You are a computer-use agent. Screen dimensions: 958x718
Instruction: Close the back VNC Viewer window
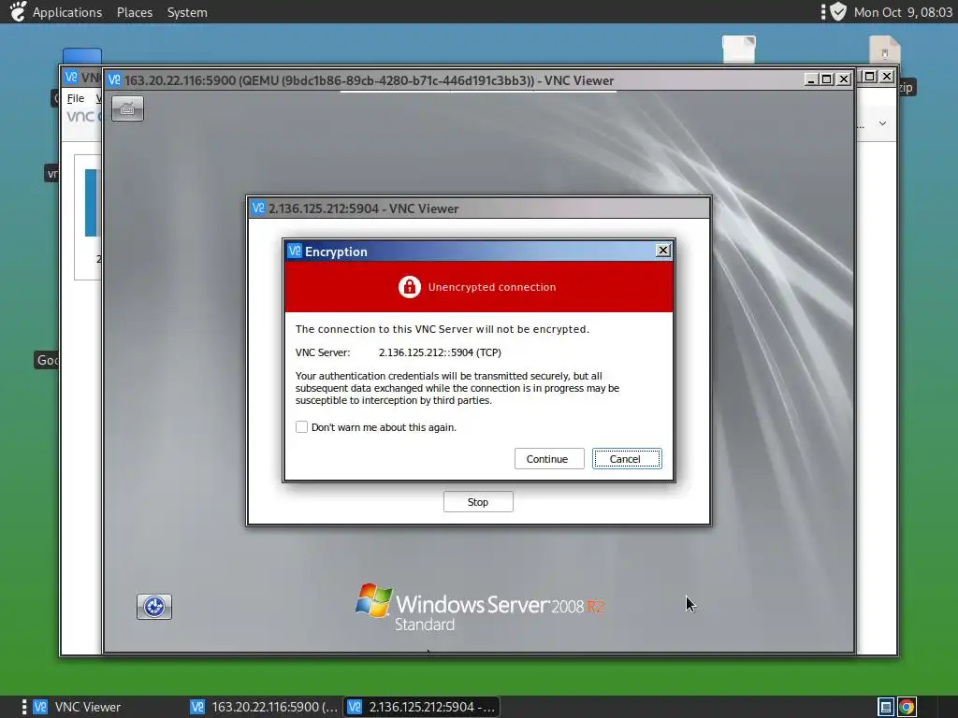coord(887,77)
